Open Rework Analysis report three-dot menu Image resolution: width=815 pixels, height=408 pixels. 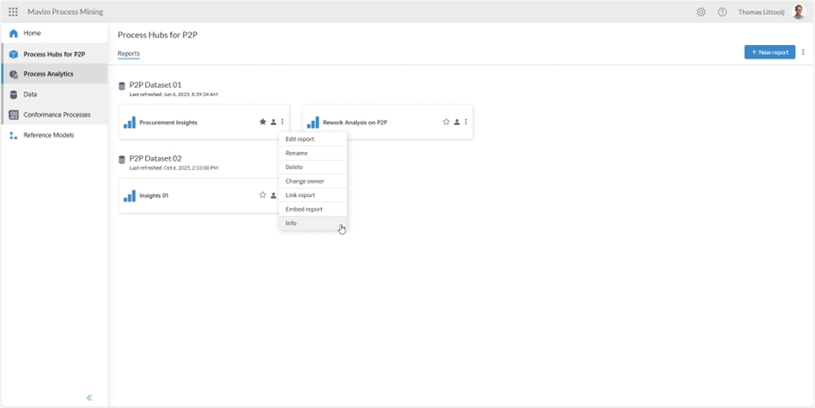[466, 122]
